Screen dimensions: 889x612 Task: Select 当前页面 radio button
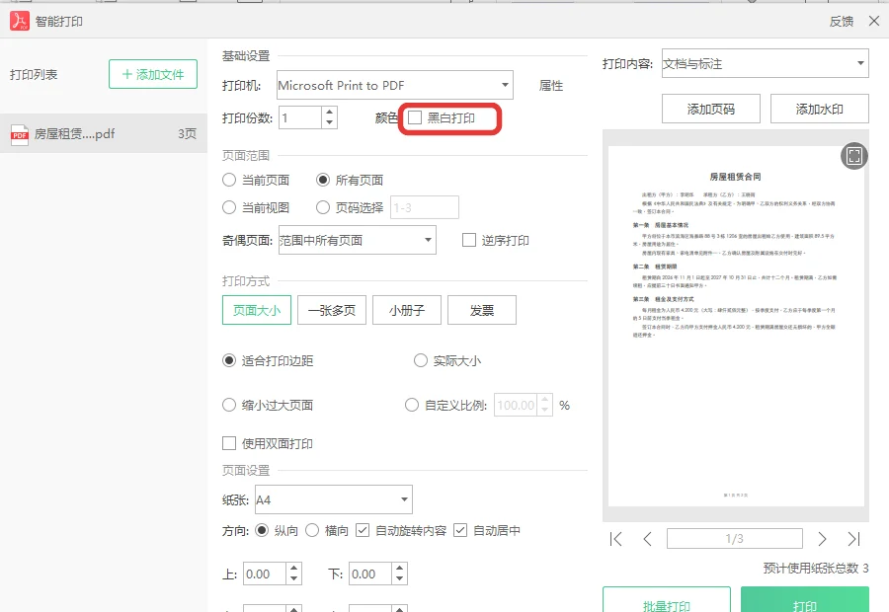pos(229,181)
